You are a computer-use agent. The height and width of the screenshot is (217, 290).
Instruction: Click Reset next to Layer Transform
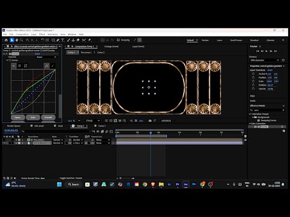click(270, 70)
